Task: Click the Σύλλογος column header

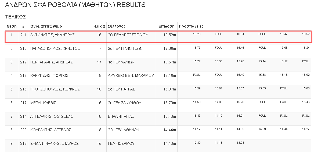Action: (117, 26)
